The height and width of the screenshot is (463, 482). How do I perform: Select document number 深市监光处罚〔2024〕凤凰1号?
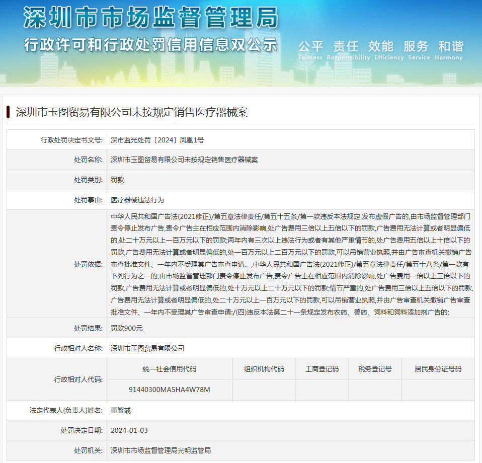pos(157,140)
